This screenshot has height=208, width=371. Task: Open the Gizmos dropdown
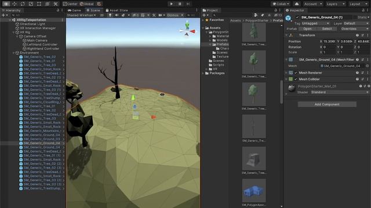(175, 15)
